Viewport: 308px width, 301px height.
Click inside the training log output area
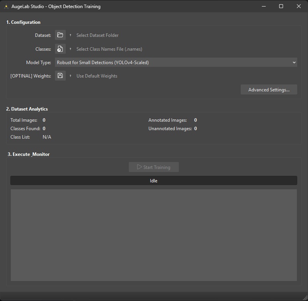coord(153,235)
